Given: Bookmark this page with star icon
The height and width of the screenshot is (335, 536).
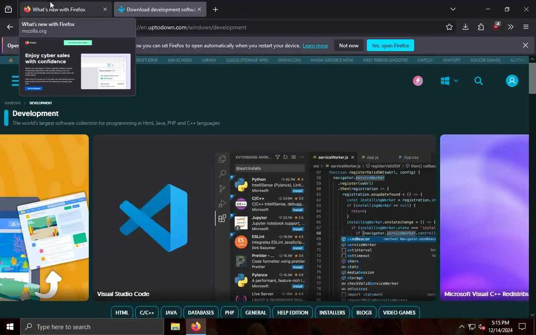Looking at the screenshot, I should pos(449,27).
